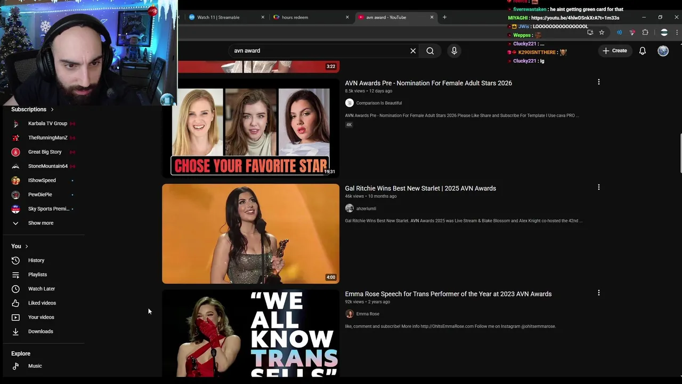Screen dimensions: 682x384
Task: Close the avn award YouTube tab
Action: point(432,17)
